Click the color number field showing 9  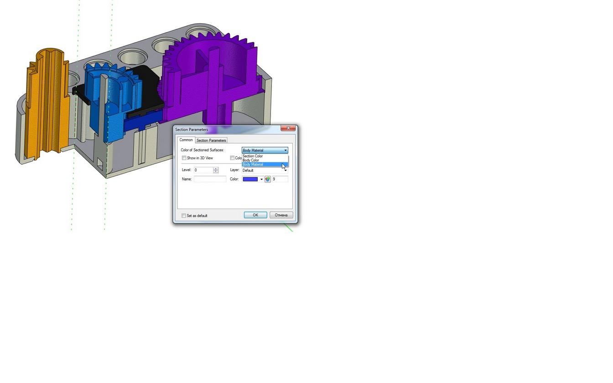[x=280, y=179]
